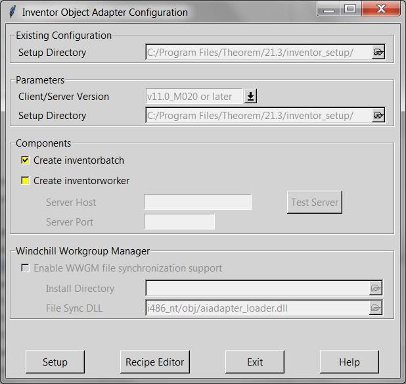Click the 'Create inventorworker' label text
Screen dimensions: 406x384
point(81,181)
